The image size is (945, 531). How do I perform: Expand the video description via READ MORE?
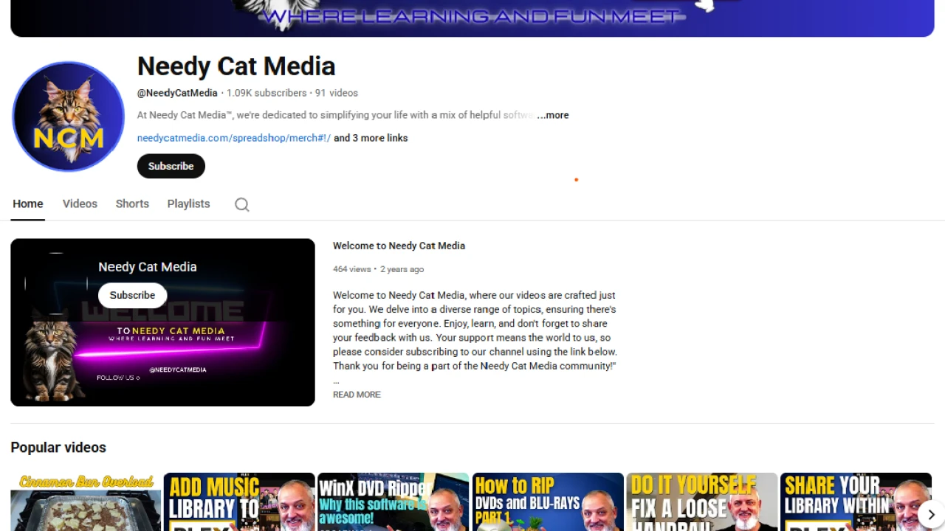tap(357, 395)
